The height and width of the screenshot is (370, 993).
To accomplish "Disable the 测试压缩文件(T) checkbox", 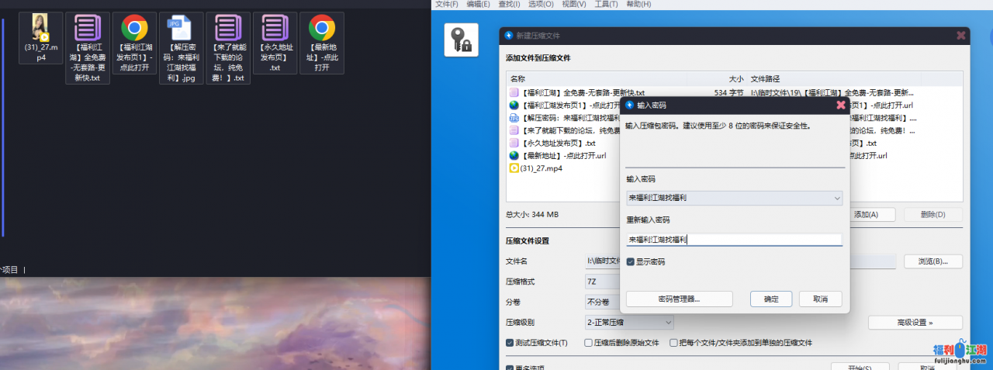I will click(510, 343).
